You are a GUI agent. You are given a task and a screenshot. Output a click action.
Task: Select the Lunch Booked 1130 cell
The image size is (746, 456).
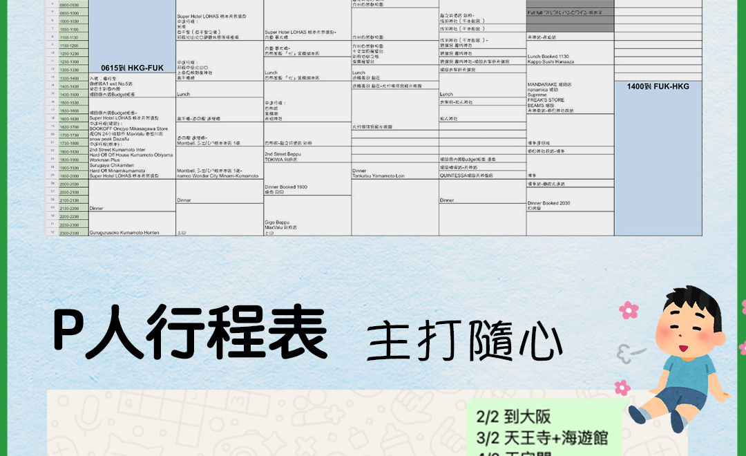[x=568, y=59]
